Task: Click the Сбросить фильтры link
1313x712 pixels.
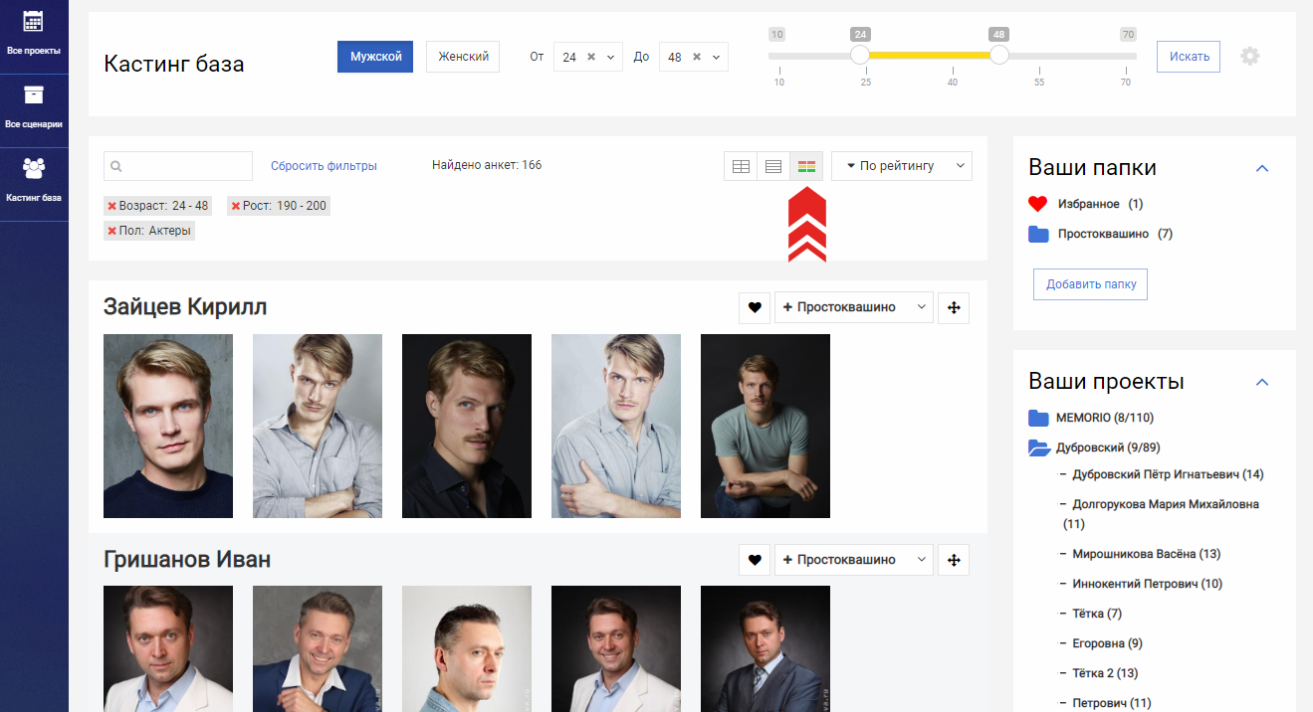Action: click(324, 166)
